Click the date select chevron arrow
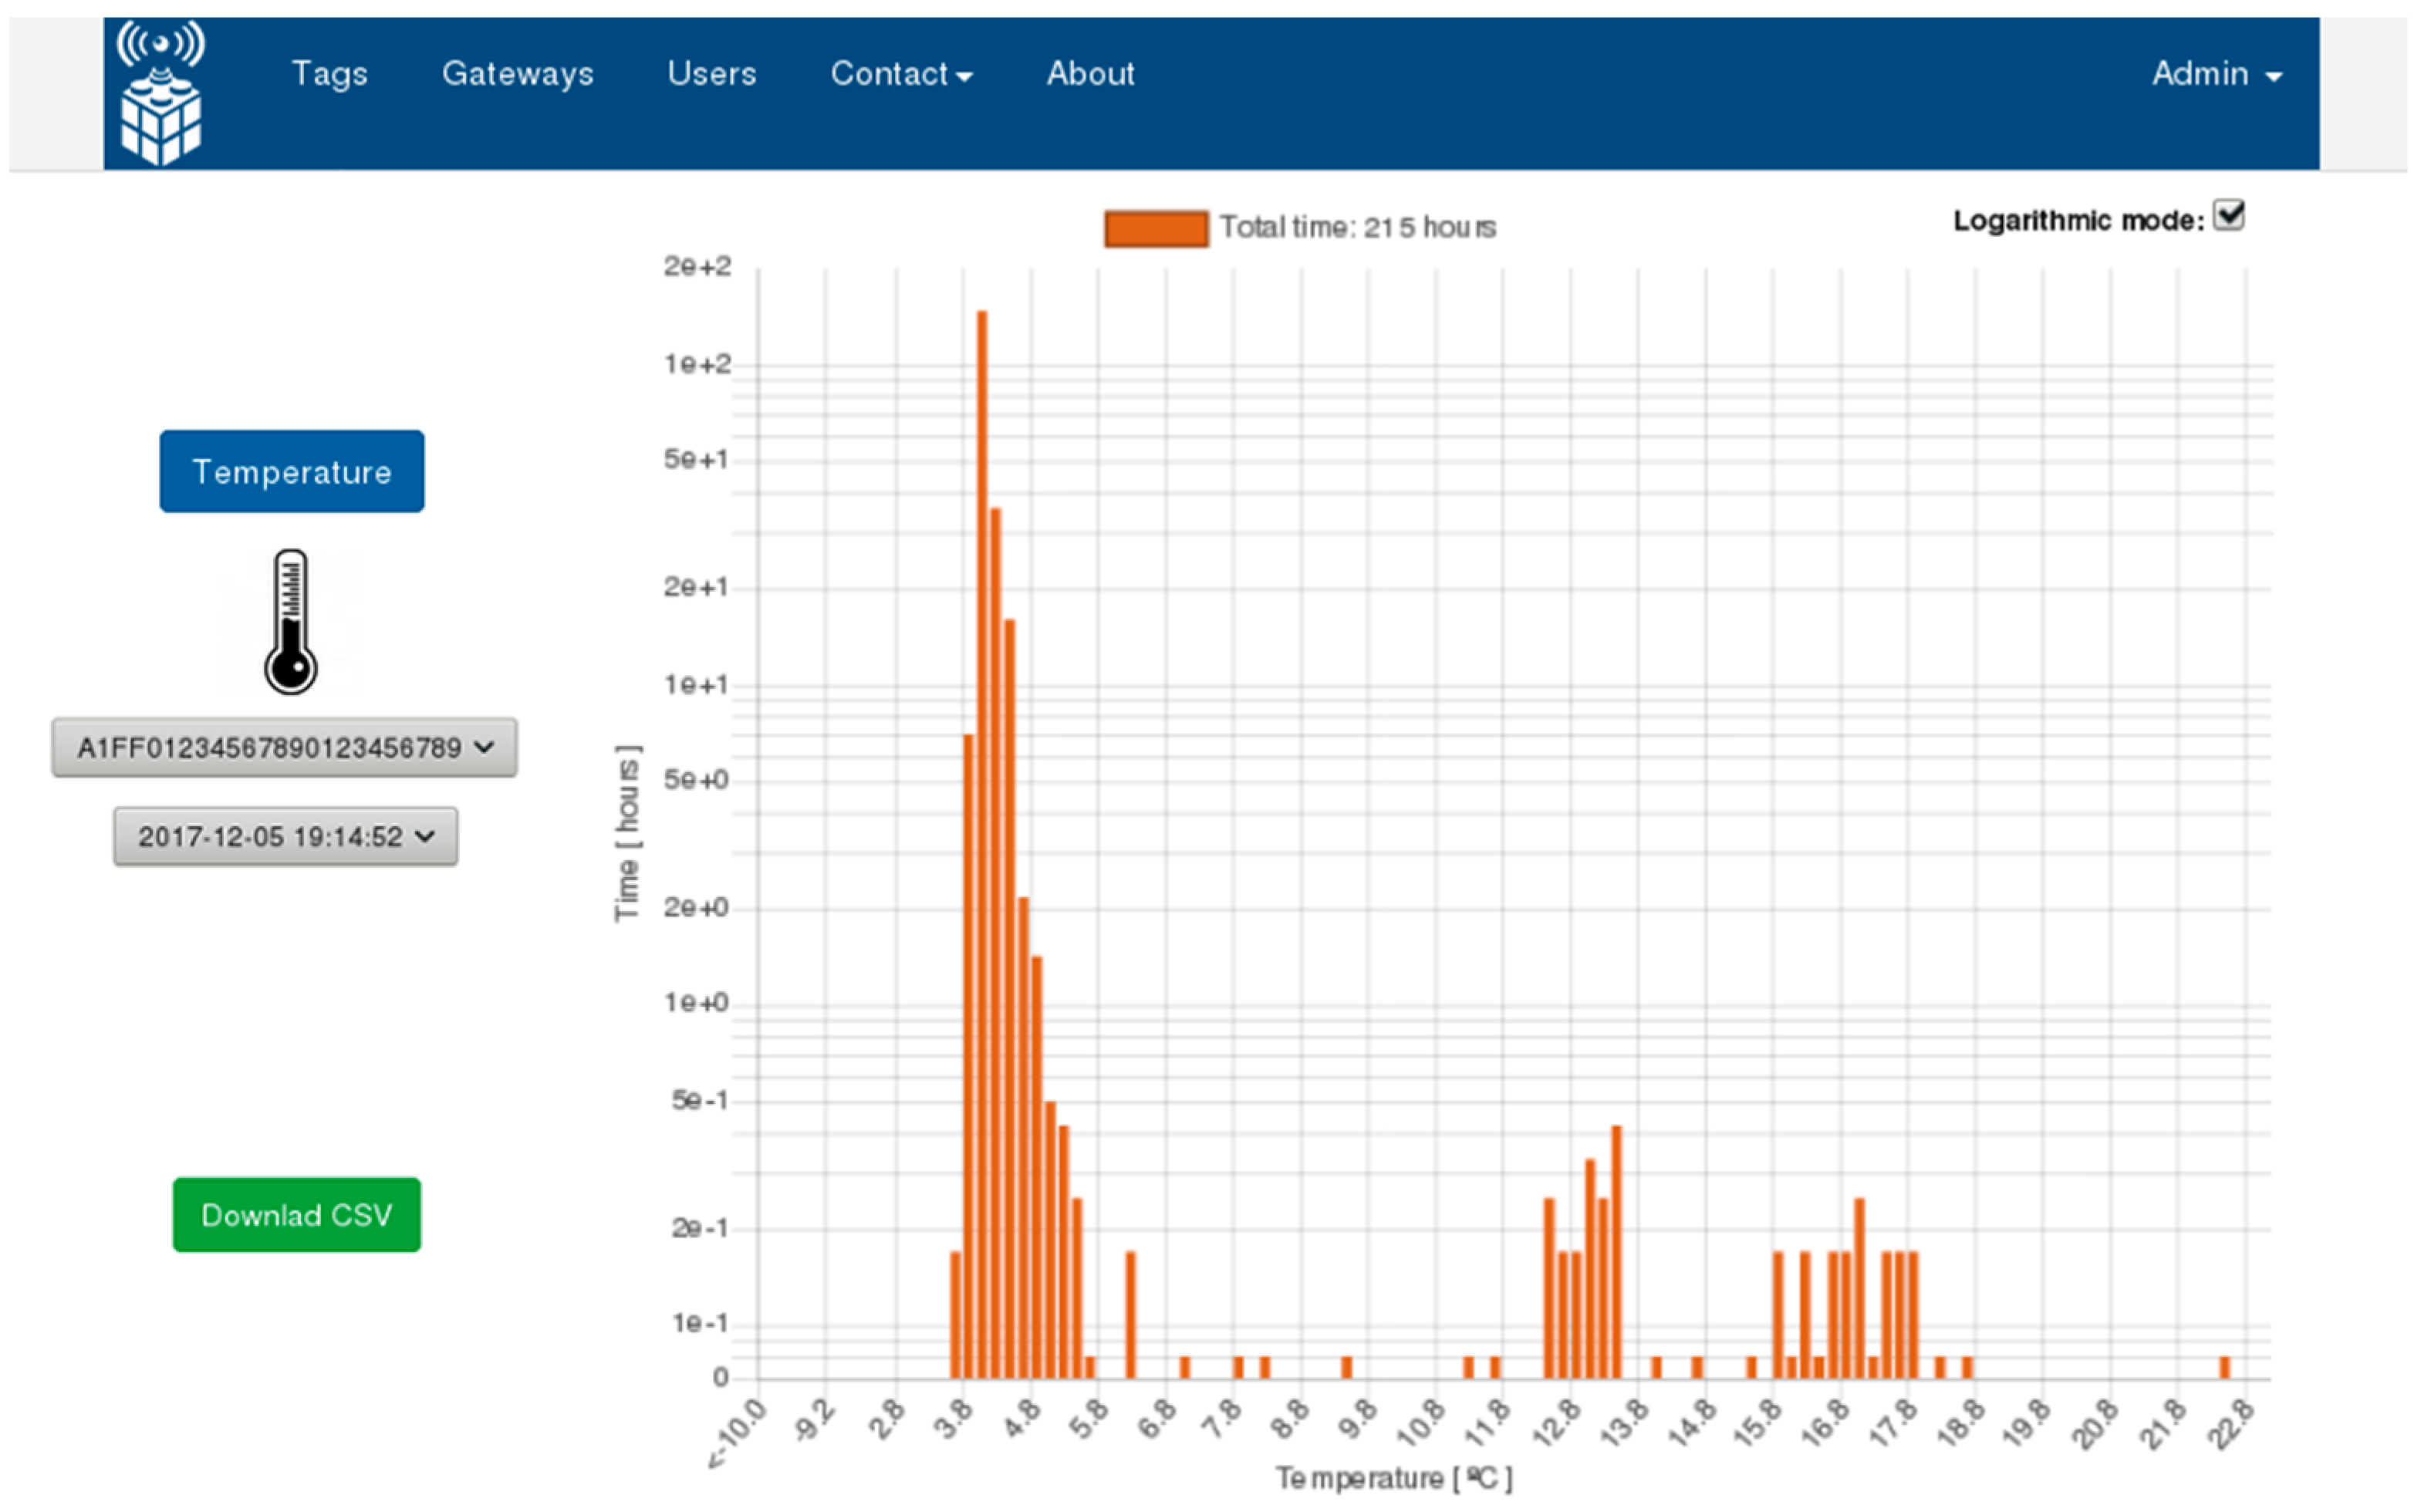The height and width of the screenshot is (1512, 2421). [x=425, y=836]
